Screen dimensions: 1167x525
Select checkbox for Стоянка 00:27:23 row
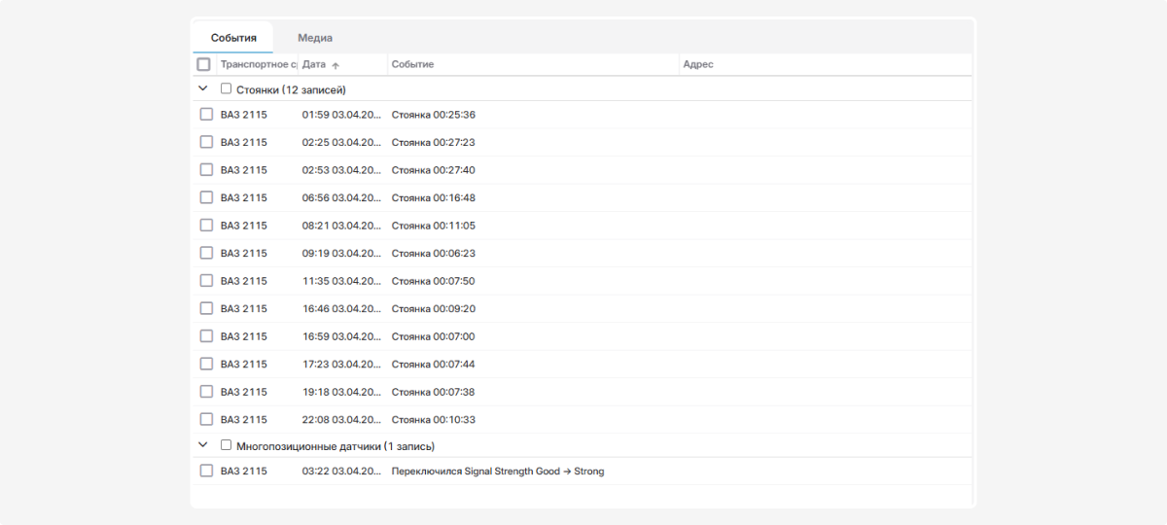[x=206, y=142]
